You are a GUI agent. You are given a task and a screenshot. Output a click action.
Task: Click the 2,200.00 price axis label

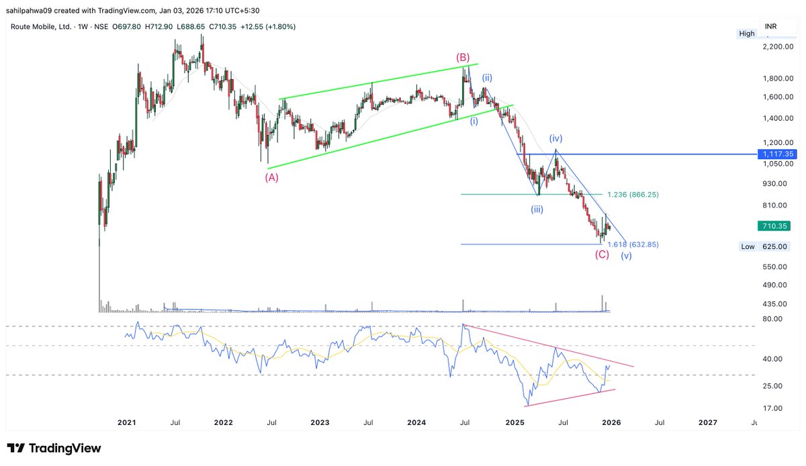(x=778, y=46)
